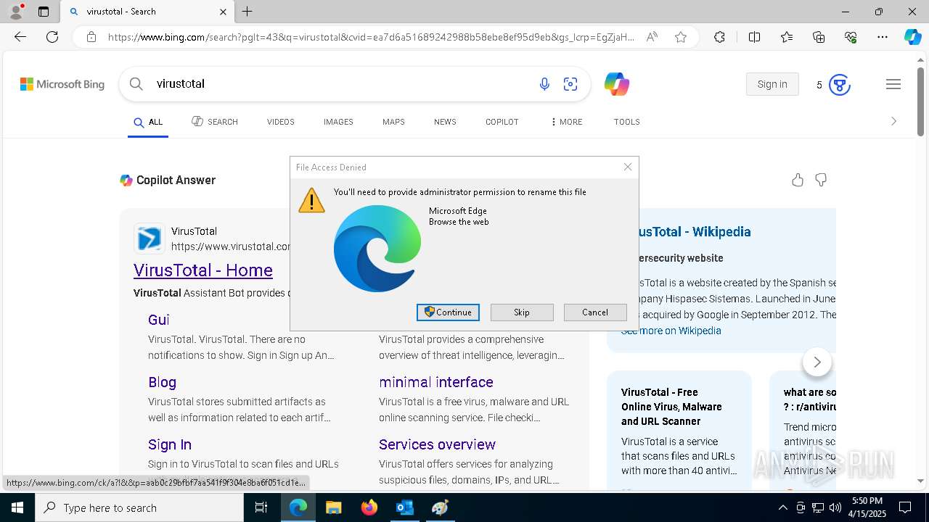Viewport: 929px width, 522px height.
Task: Open minimal interface sitelink
Action: [436, 382]
